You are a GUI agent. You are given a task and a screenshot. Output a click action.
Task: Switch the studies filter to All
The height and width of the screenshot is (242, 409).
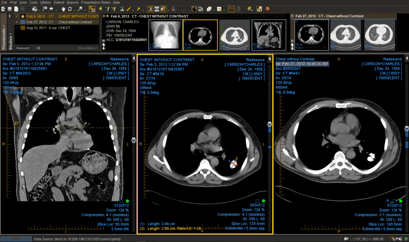[38, 48]
